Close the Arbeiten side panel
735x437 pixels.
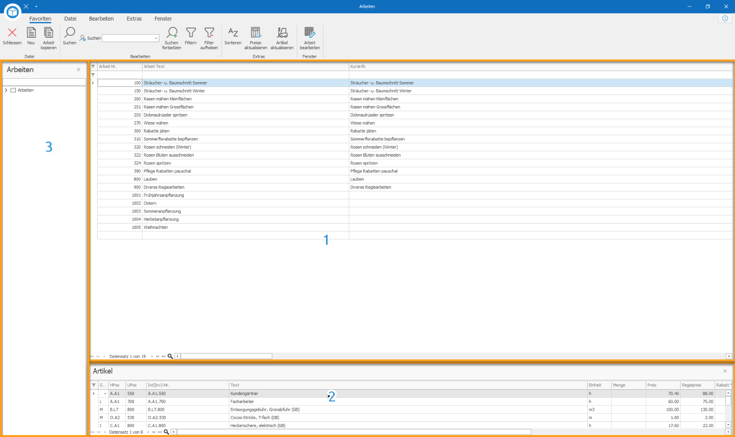click(78, 70)
